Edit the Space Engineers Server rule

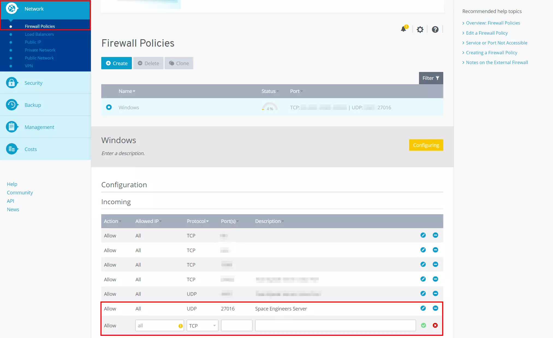[423, 308]
